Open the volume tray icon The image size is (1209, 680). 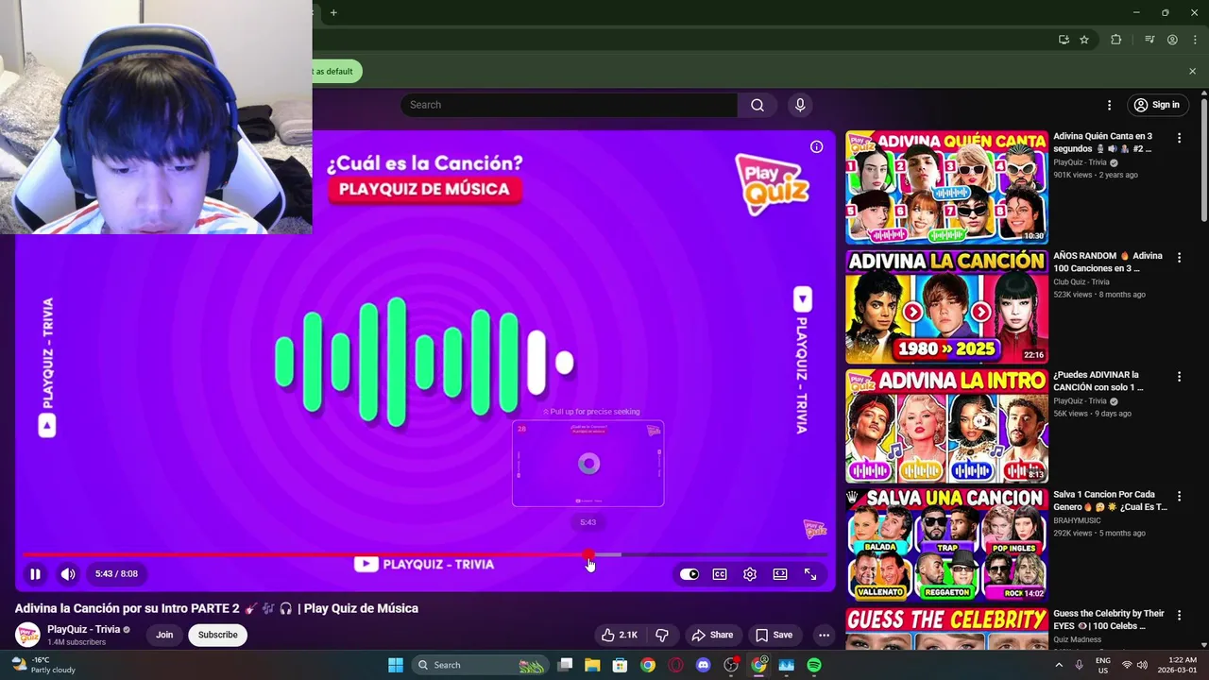point(1142,665)
